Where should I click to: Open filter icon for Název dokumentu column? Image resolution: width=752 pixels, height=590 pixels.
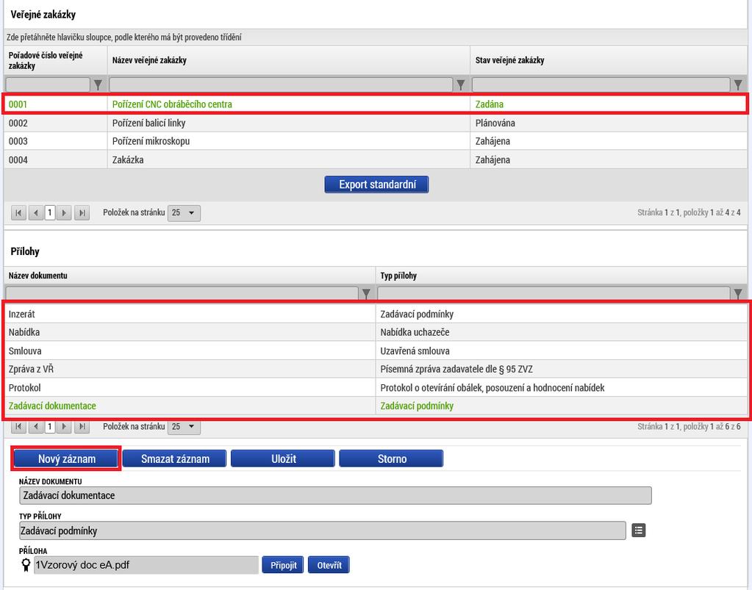click(x=366, y=293)
